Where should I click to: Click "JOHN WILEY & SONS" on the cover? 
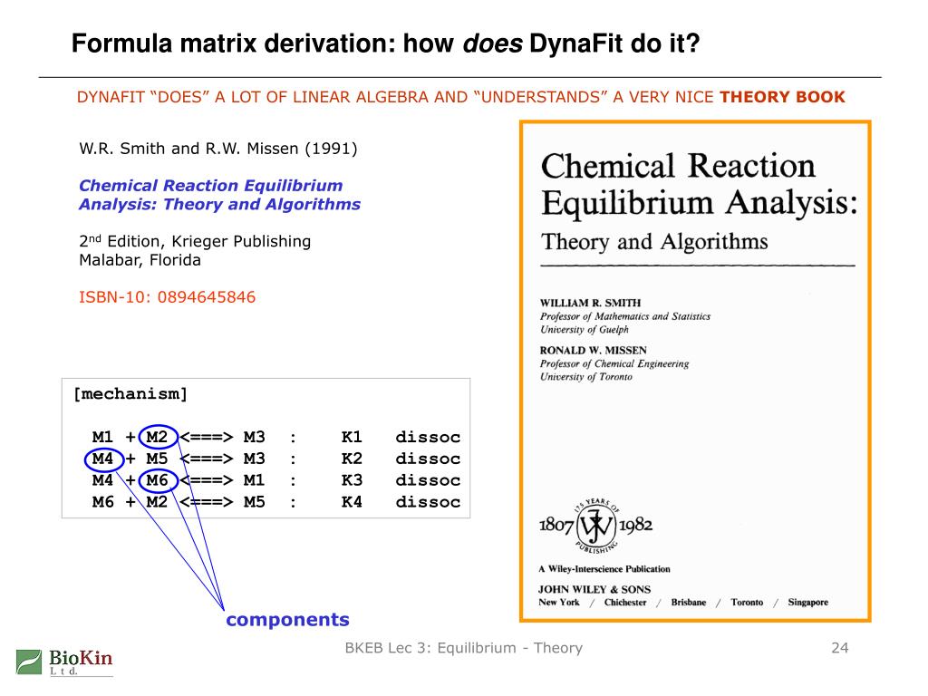point(594,589)
